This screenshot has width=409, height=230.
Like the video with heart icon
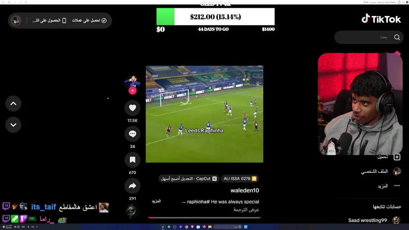[x=132, y=108]
